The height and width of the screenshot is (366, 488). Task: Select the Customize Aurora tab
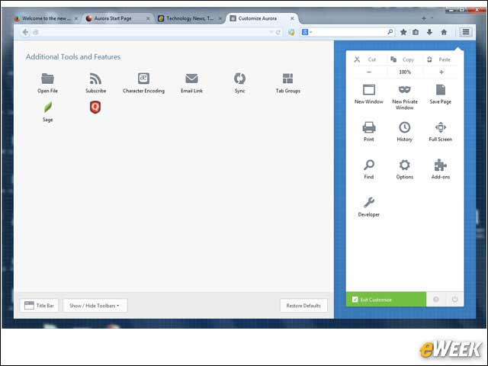coord(261,18)
